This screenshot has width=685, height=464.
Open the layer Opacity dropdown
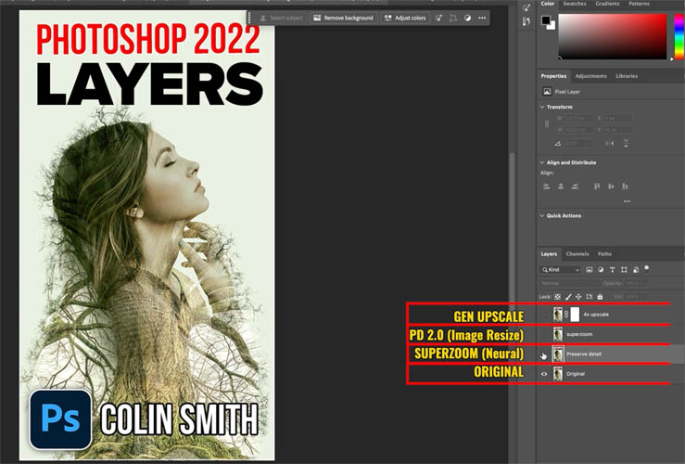click(638, 283)
